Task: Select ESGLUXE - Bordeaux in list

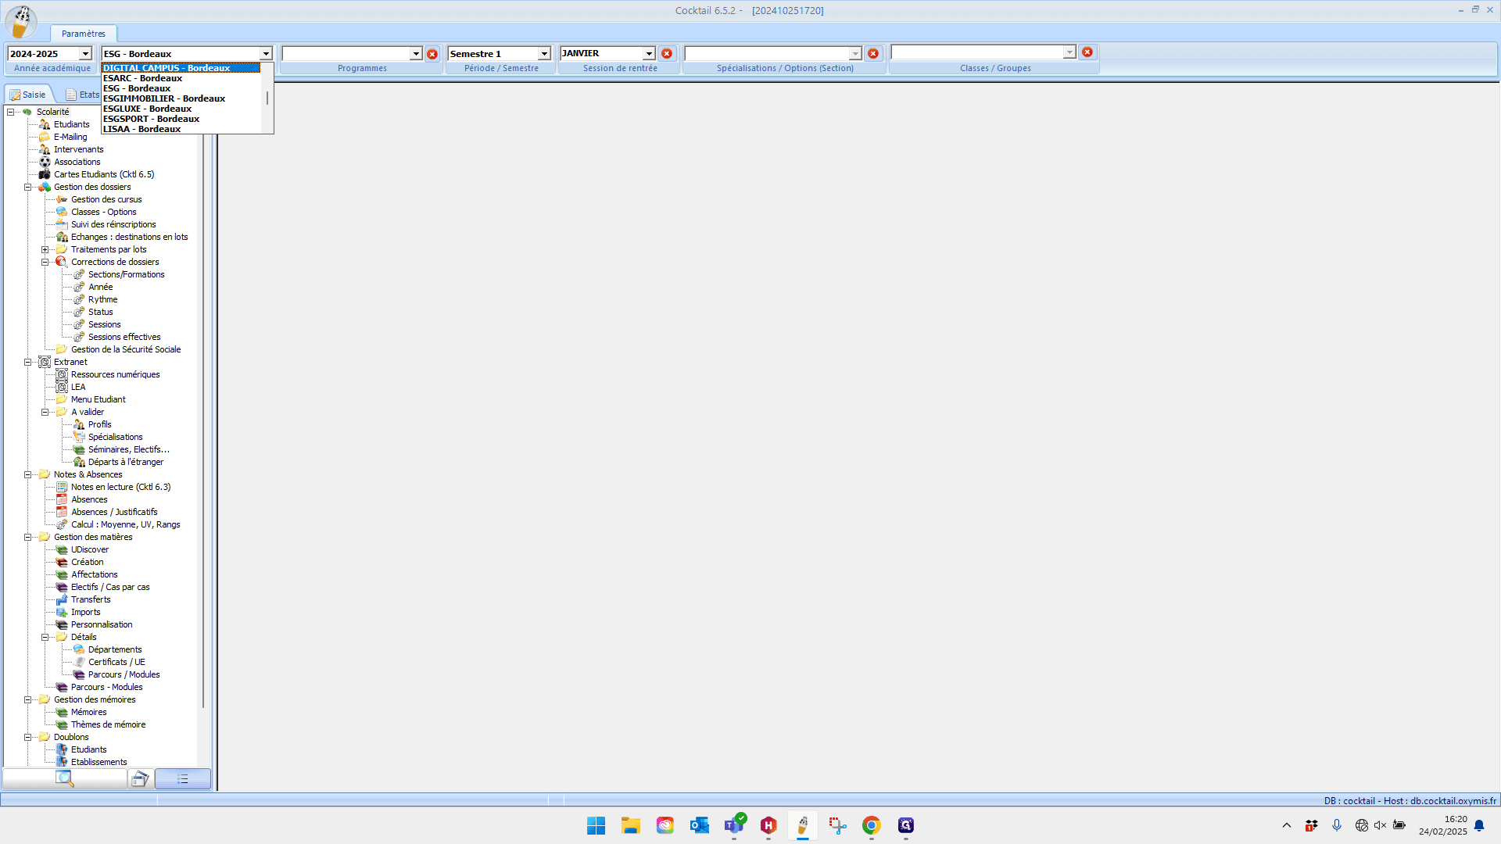Action: [181, 109]
